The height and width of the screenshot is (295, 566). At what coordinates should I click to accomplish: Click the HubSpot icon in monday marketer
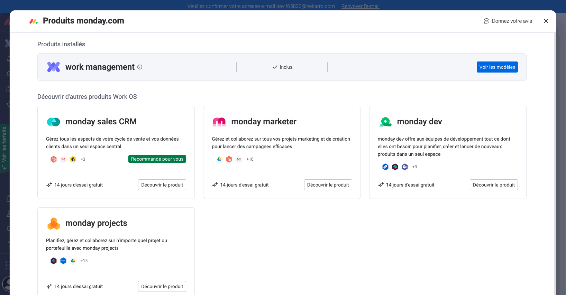click(x=229, y=159)
